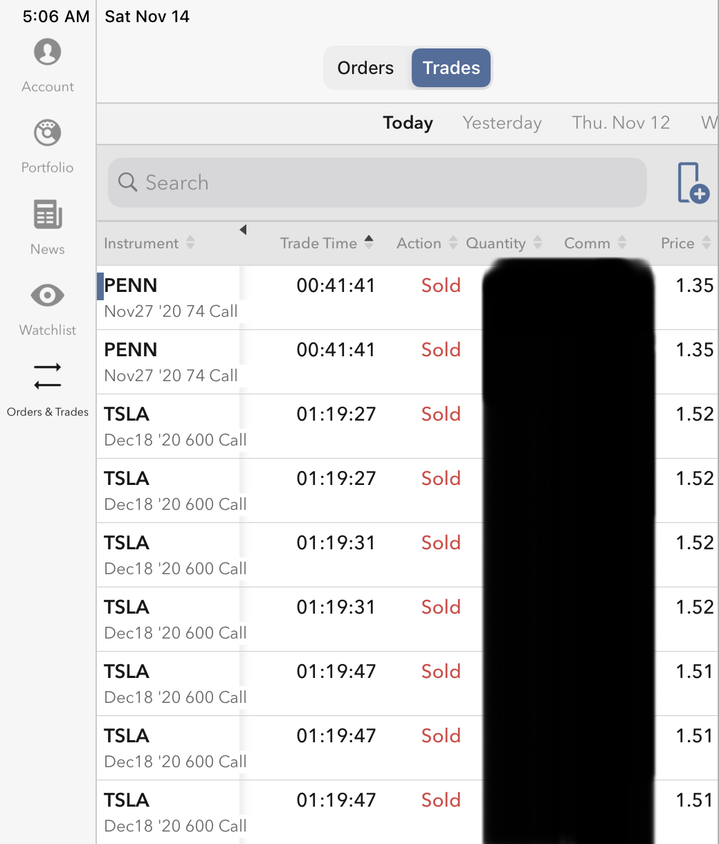Screen dimensions: 719x844
Task: Click the add-column icon beside search
Action: 693,183
